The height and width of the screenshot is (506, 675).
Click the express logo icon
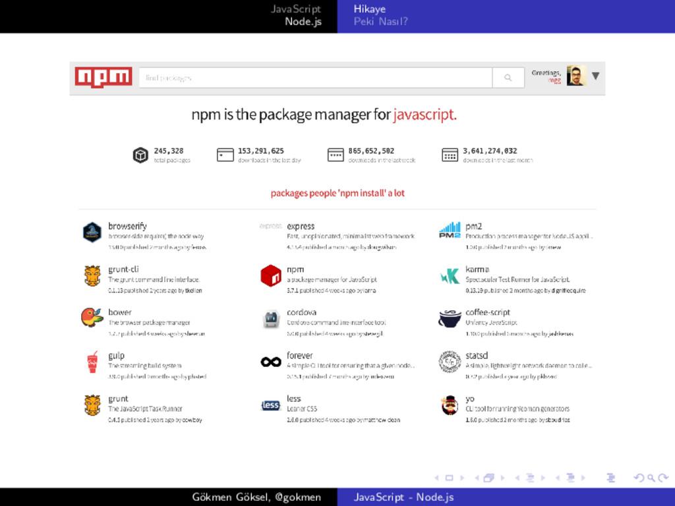tap(271, 226)
